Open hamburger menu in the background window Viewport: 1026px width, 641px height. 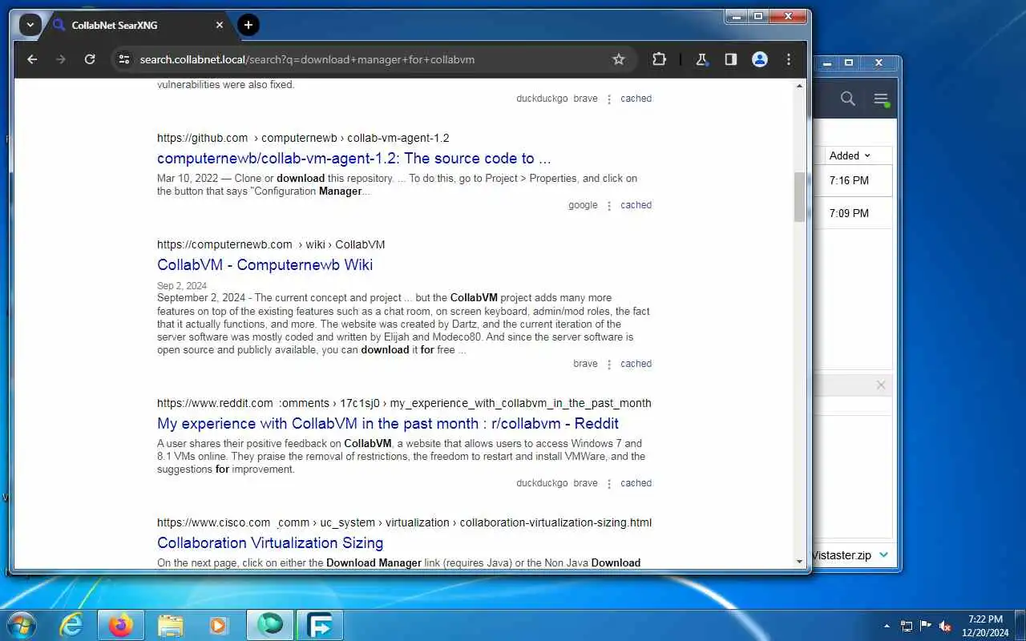pos(881,99)
